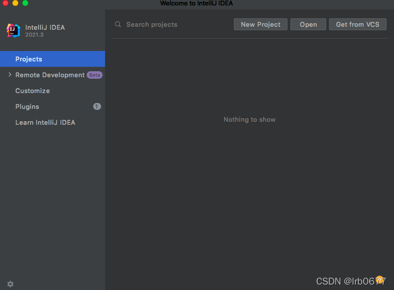This screenshot has height=290, width=394.
Task: Create a New Project
Action: (x=261, y=24)
